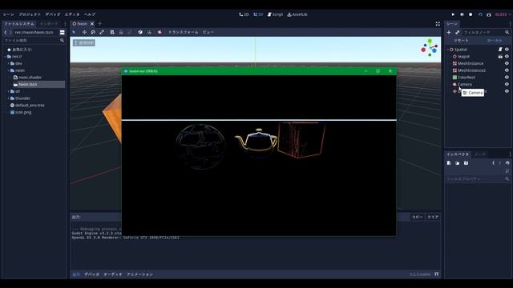Open the GLES3 renderer dropdown
The image size is (513, 288).
click(x=502, y=14)
